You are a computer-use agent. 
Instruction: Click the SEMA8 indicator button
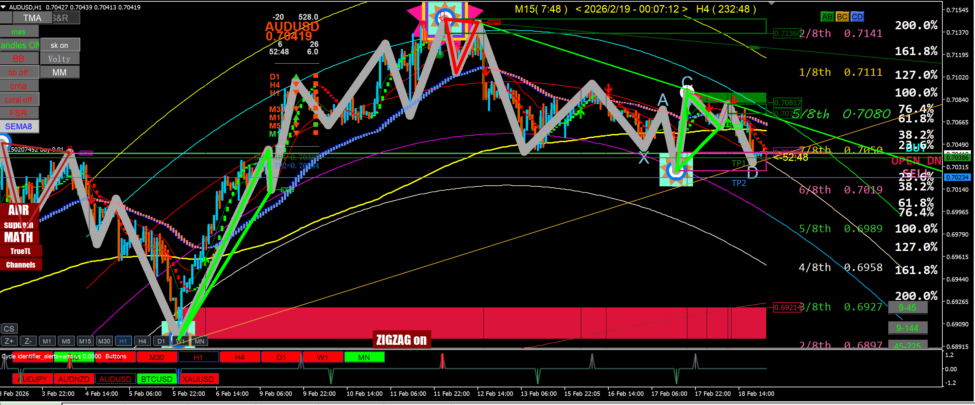point(19,126)
